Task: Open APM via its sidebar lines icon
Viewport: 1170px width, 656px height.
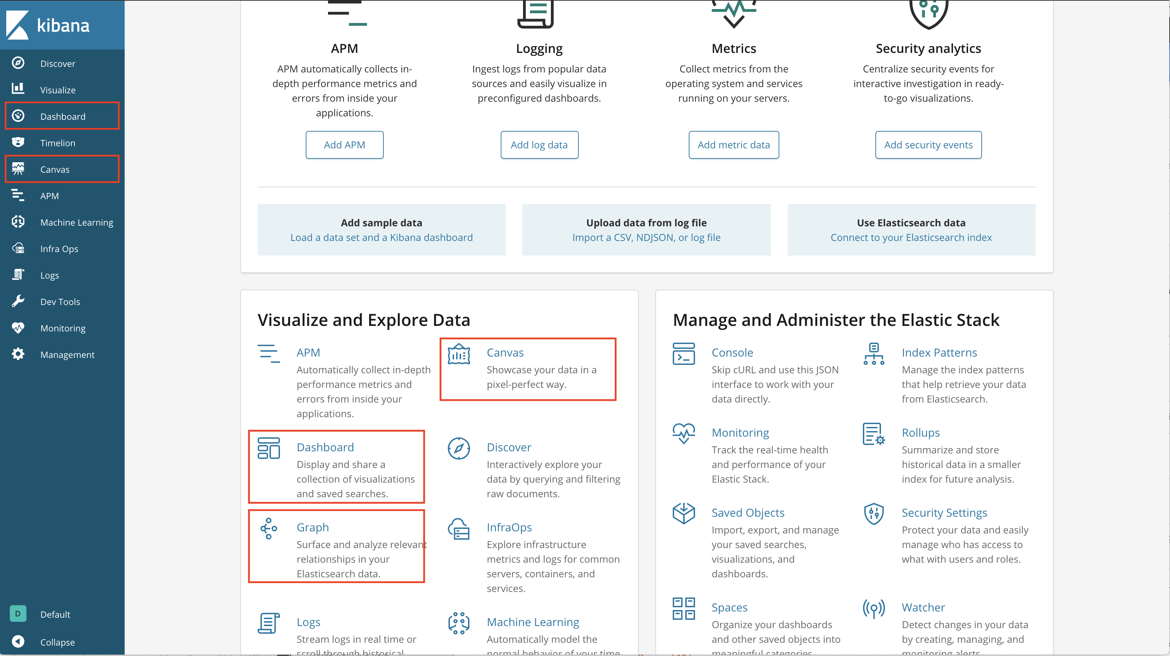Action: coord(18,195)
